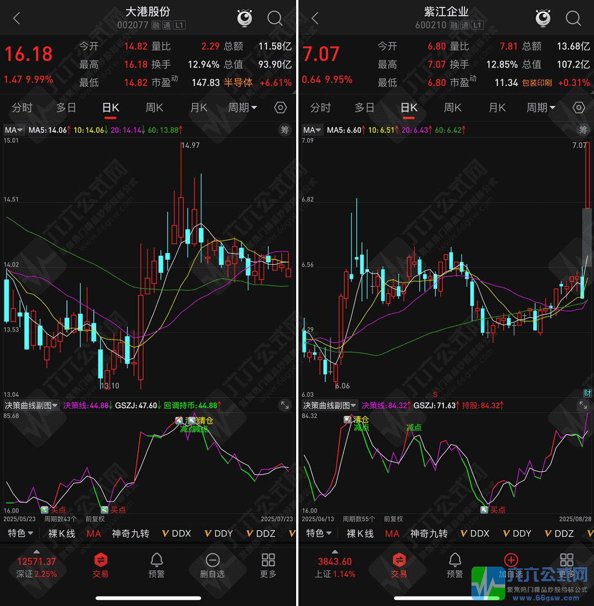Expand indicator sub-chart on 紫江企业 panel

[x=583, y=405]
